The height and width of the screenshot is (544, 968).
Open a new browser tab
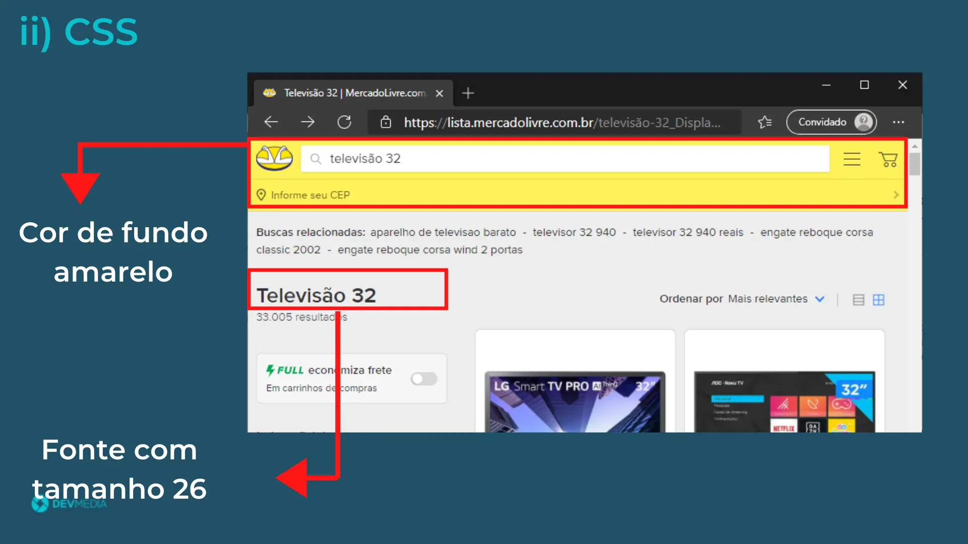click(x=468, y=93)
